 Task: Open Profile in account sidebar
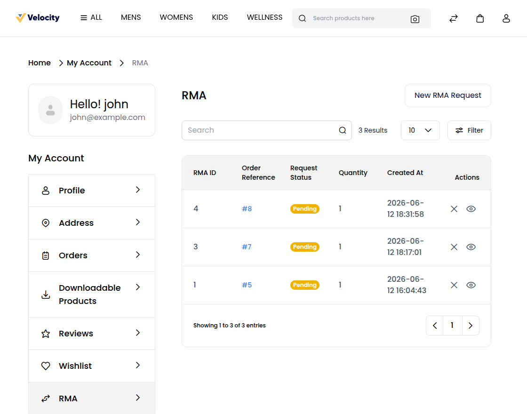coord(92,191)
